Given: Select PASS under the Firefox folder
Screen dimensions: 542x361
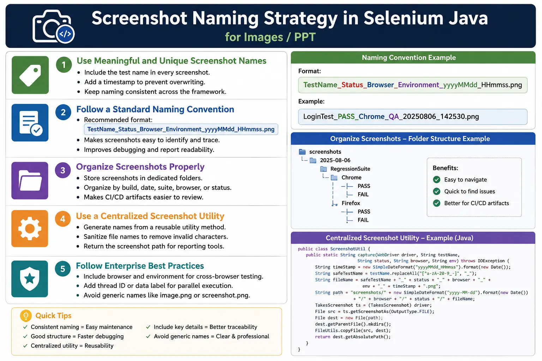Looking at the screenshot, I should [364, 212].
